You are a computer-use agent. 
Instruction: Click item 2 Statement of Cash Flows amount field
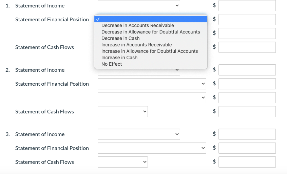[x=247, y=111]
